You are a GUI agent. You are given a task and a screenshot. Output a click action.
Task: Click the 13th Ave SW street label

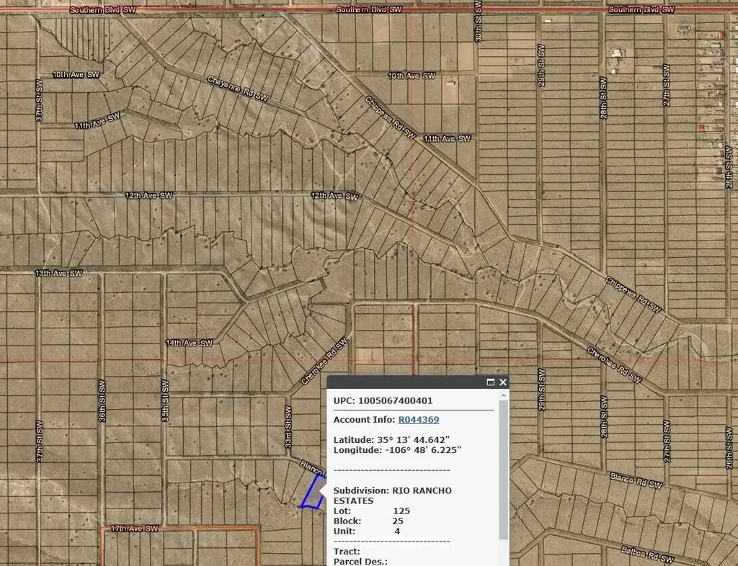[59, 273]
